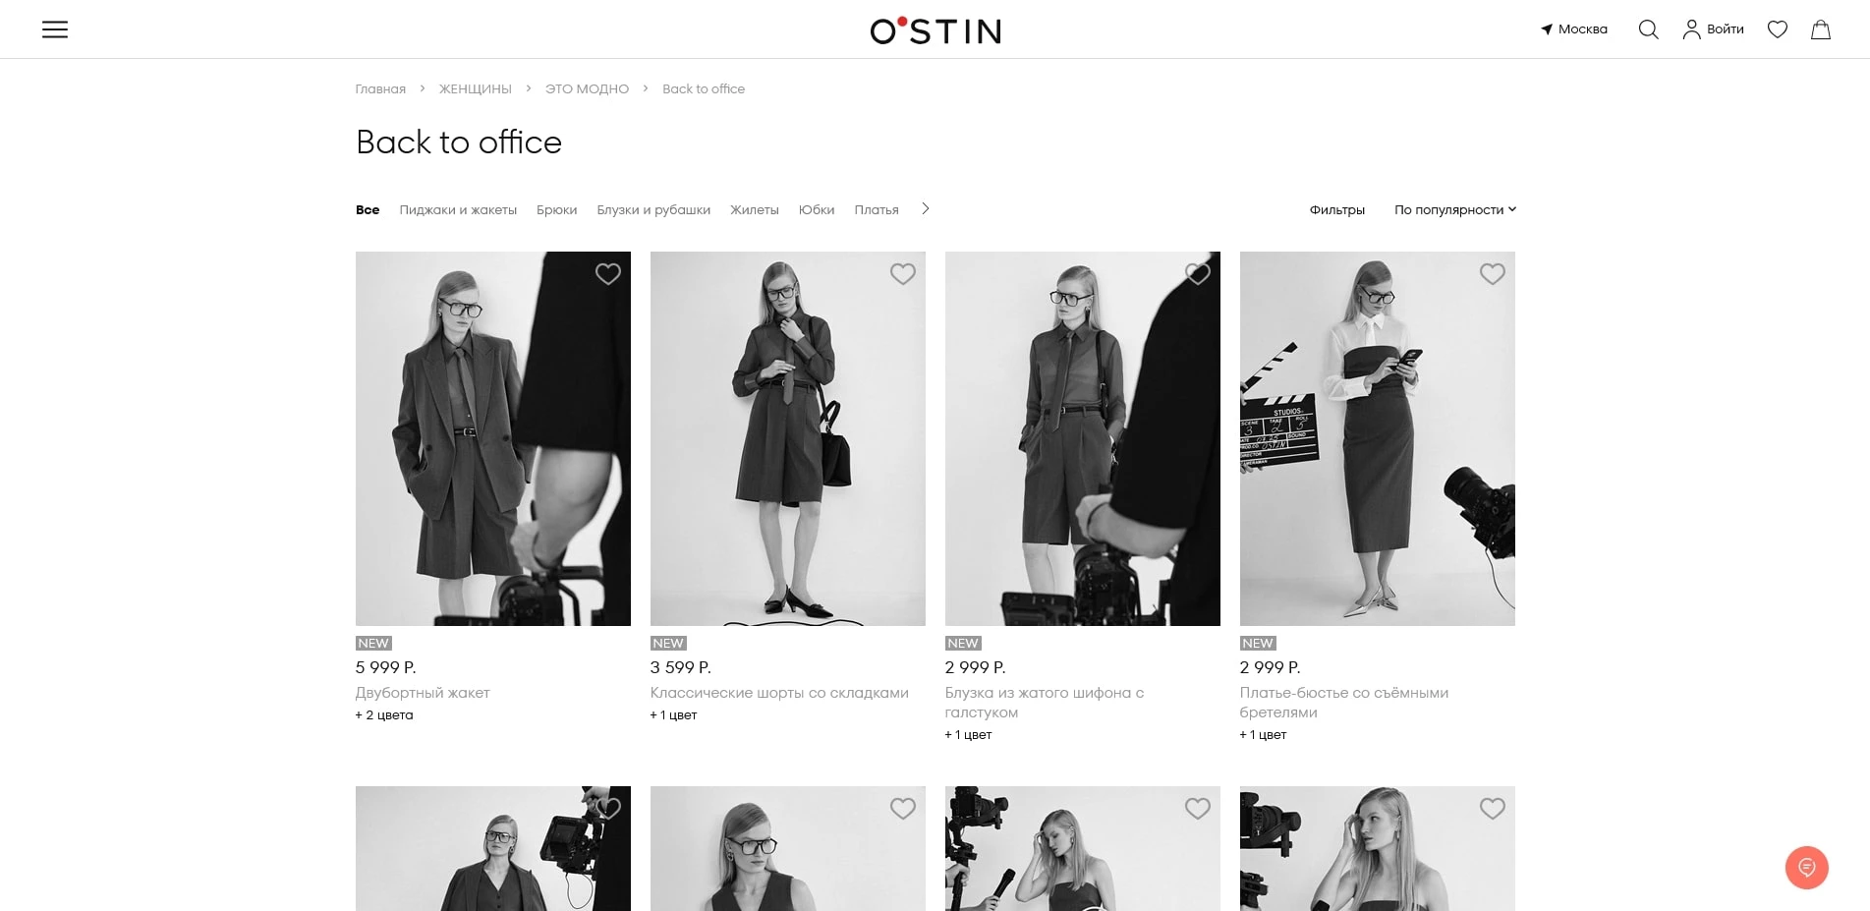Open the support chat bubble
This screenshot has width=1870, height=911.
[1807, 868]
